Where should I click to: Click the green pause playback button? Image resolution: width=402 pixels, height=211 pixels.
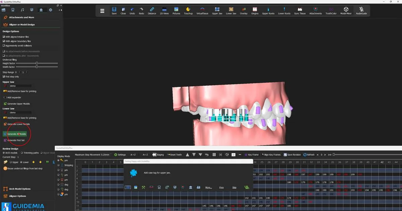tap(47, 162)
